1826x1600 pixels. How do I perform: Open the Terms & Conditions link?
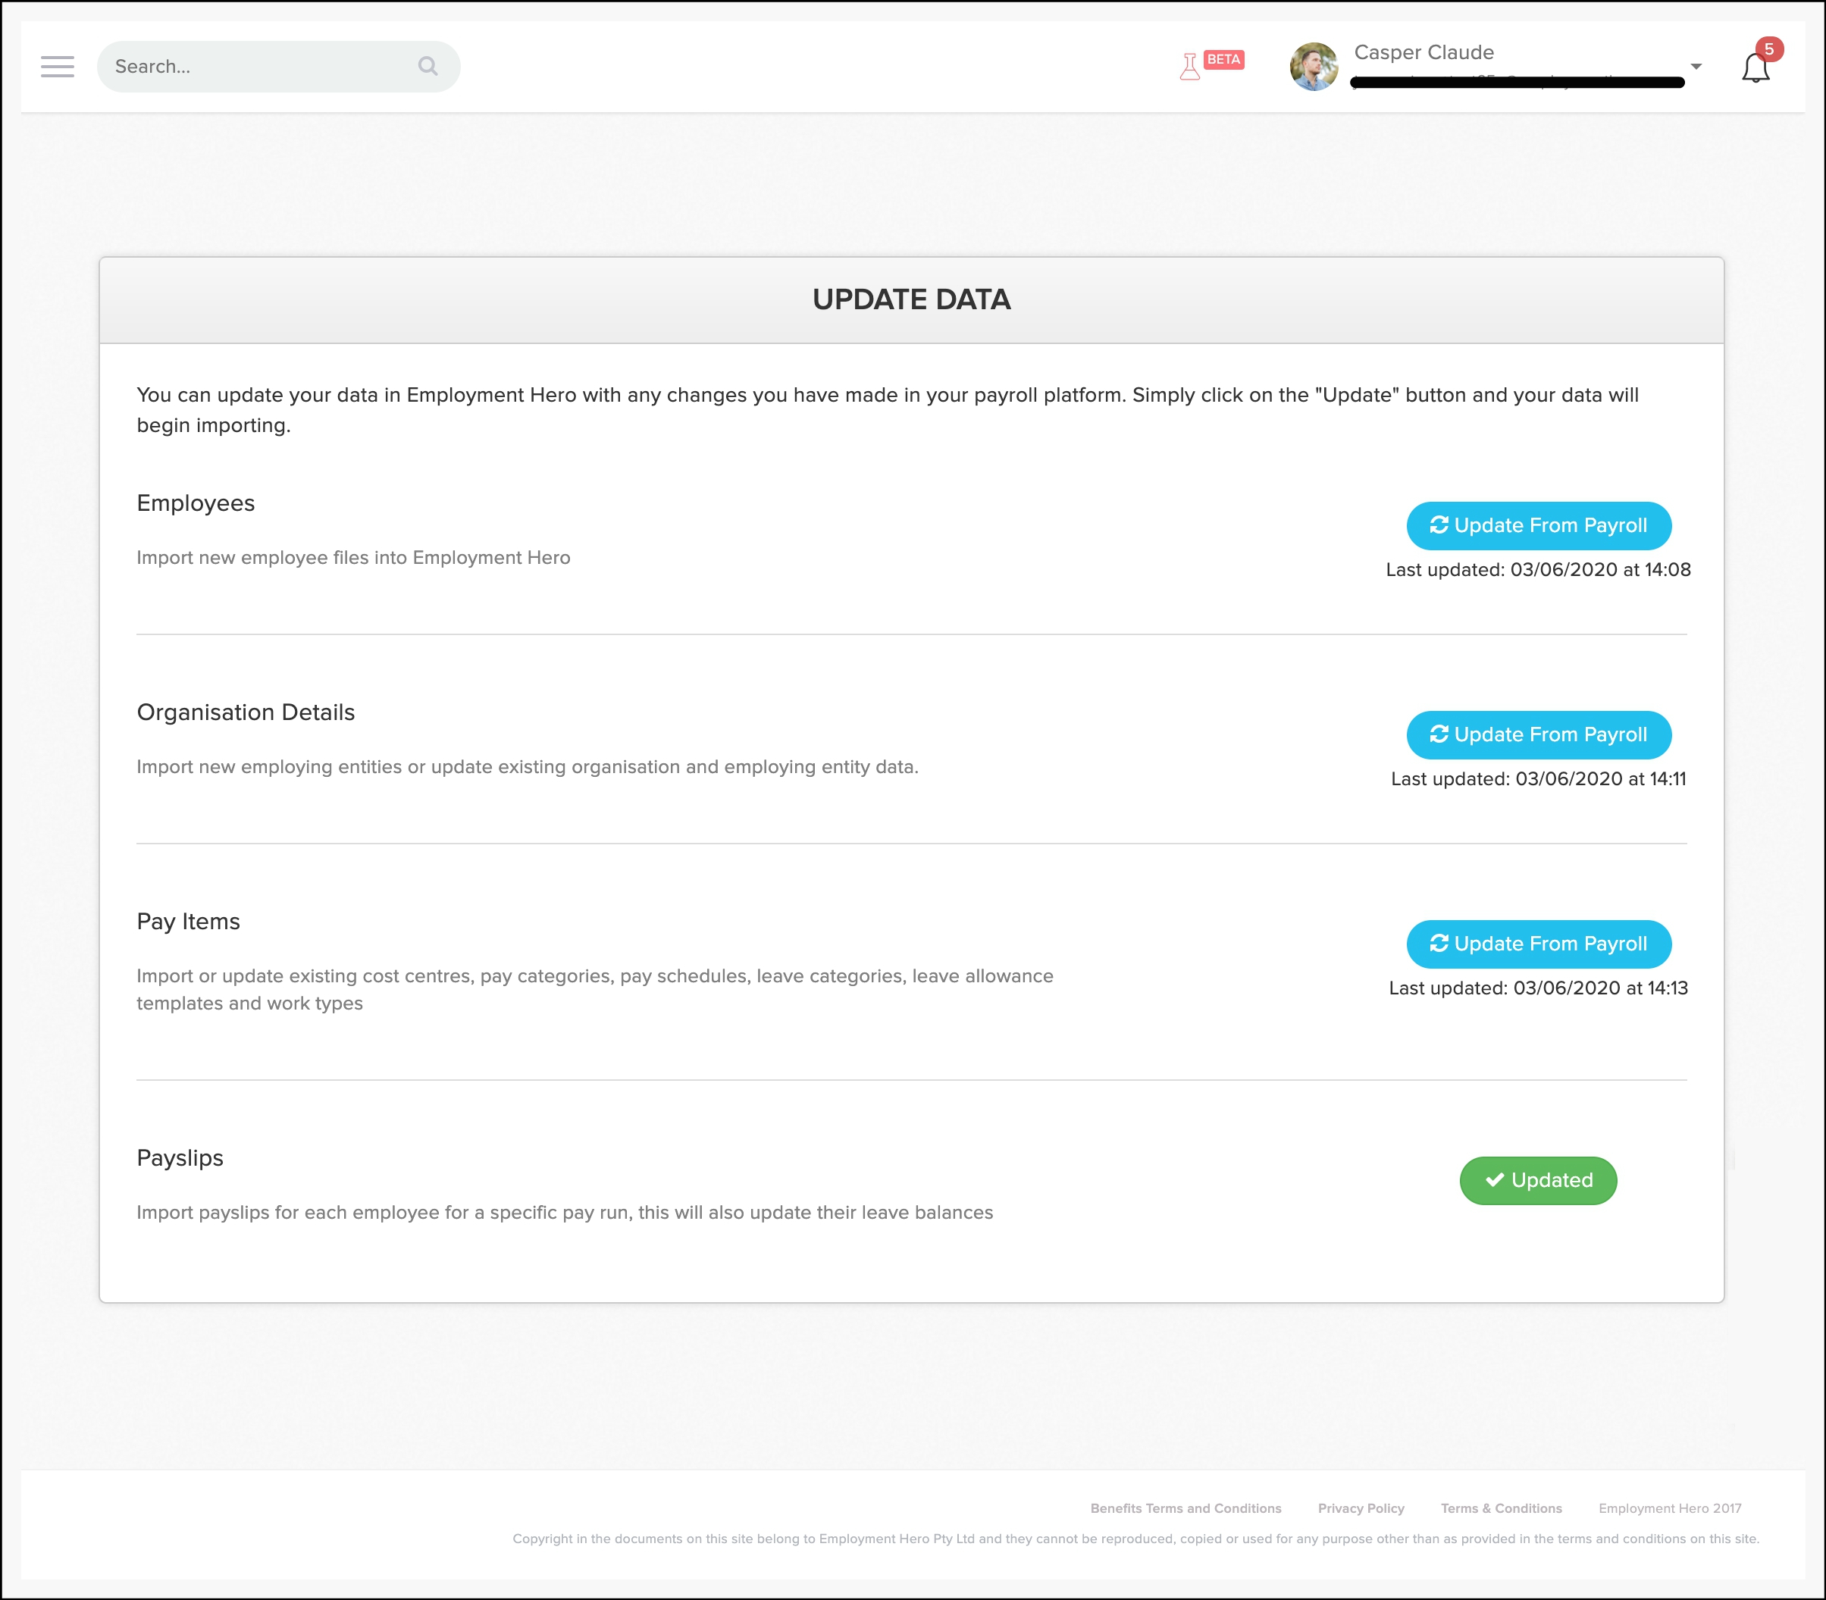coord(1501,1508)
